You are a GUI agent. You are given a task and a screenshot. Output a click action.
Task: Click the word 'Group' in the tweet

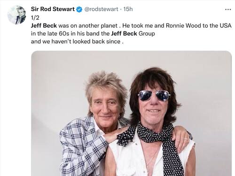pyautogui.click(x=147, y=34)
